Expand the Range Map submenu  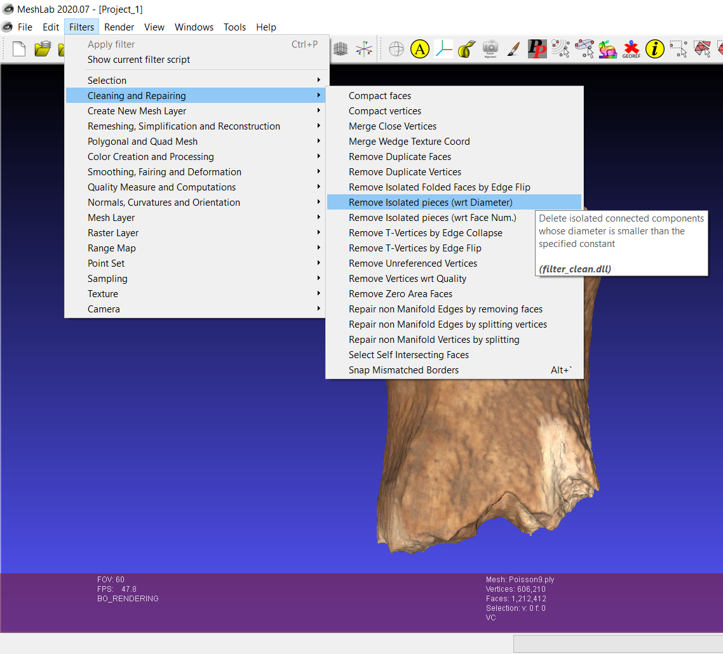tap(196, 248)
